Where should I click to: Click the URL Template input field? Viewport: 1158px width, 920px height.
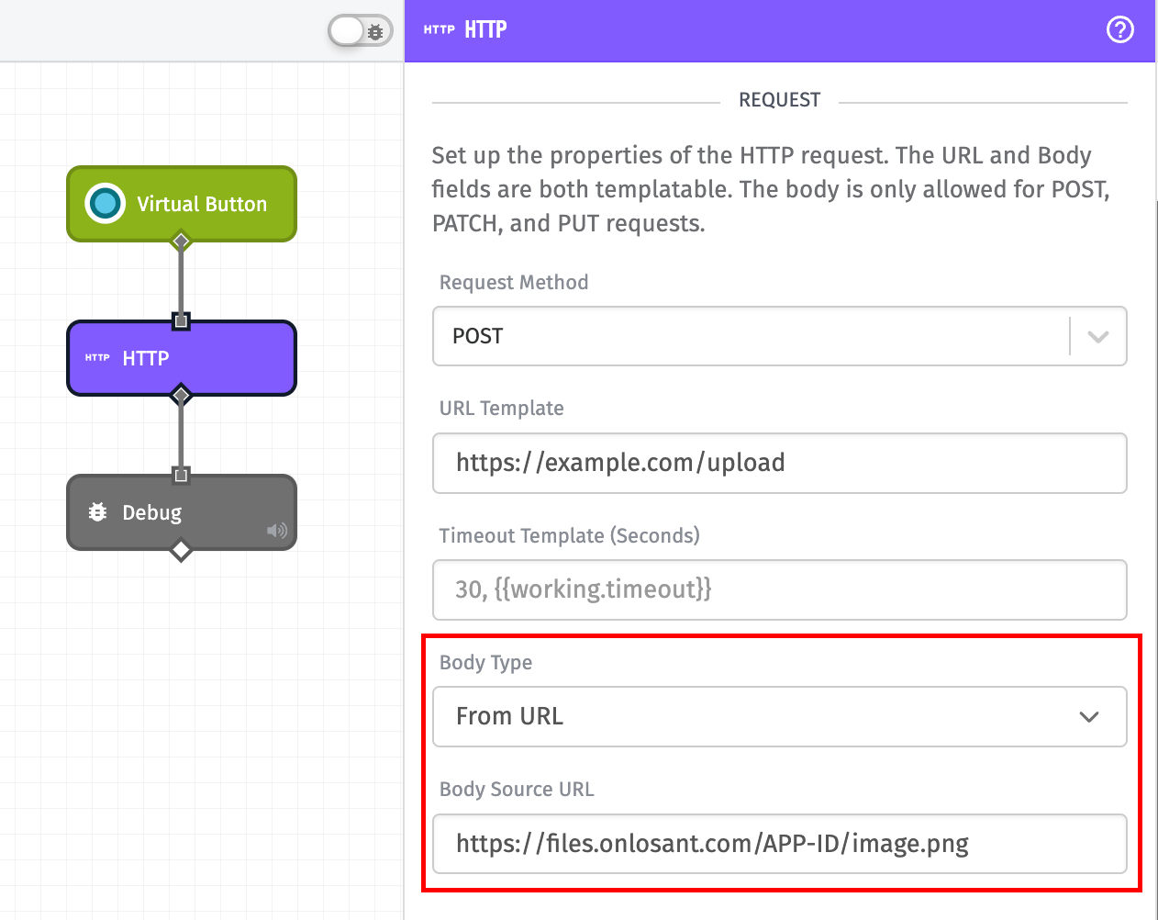click(779, 463)
